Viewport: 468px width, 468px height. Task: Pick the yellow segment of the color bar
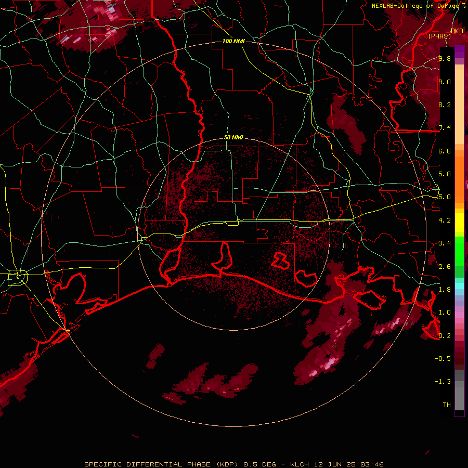459,223
